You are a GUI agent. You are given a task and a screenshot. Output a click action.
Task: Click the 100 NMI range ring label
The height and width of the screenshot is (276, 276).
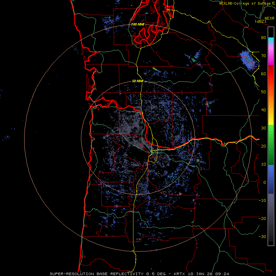coord(138,24)
